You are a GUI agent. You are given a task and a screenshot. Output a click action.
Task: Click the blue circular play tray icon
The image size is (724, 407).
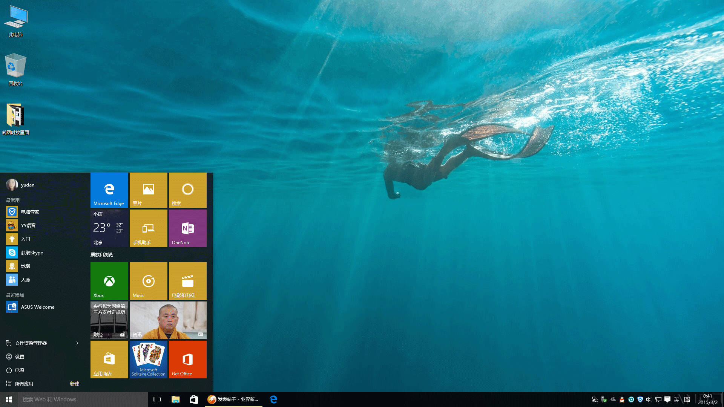631,399
